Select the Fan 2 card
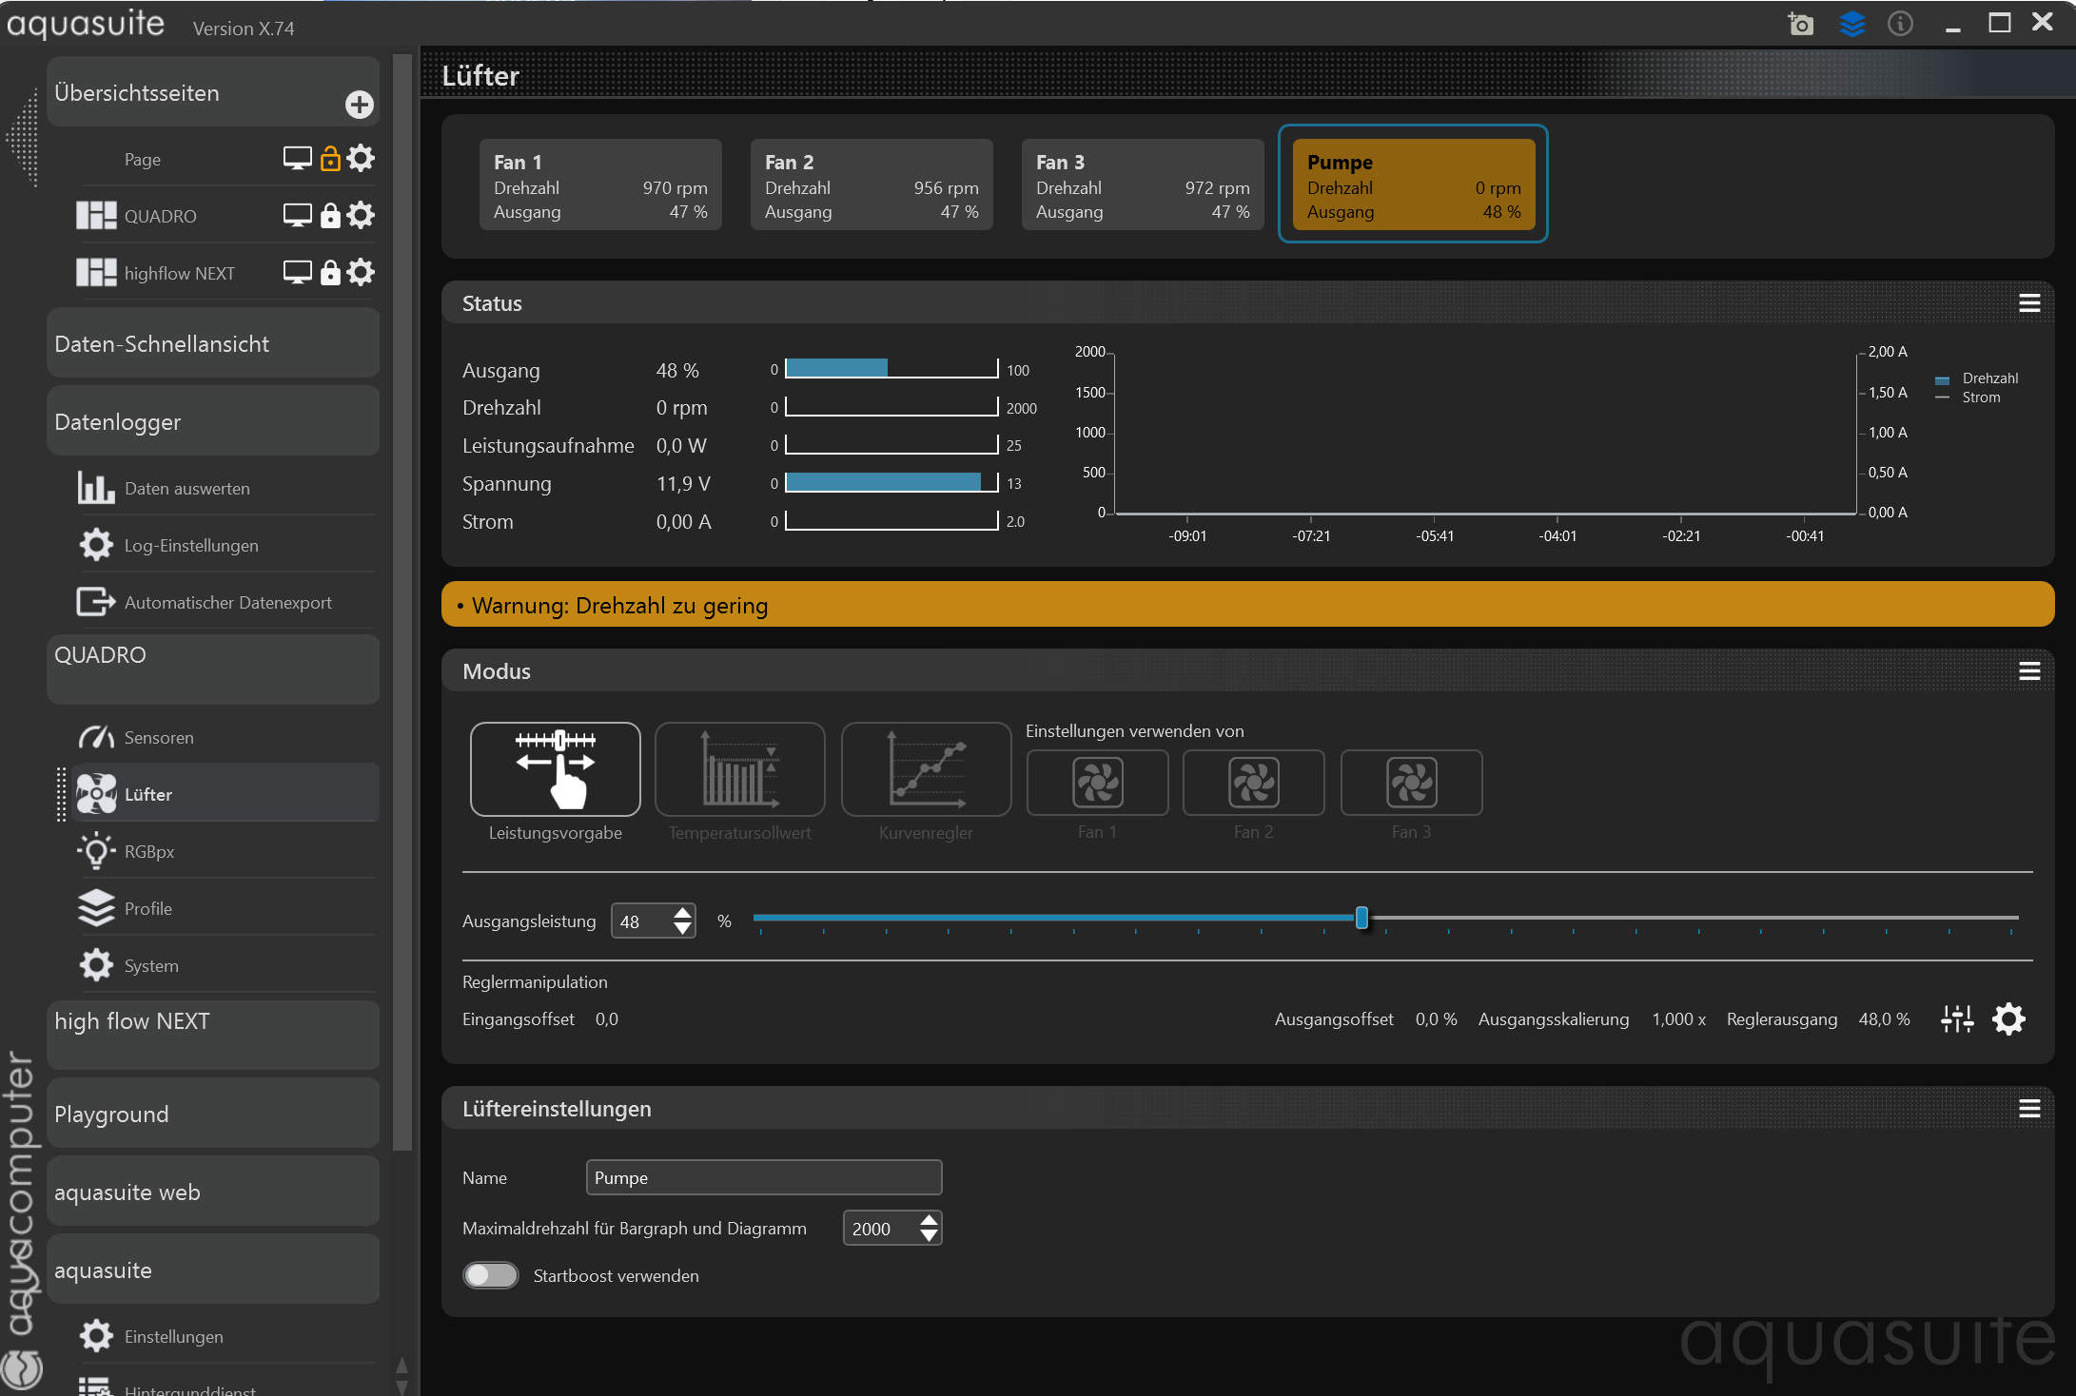The image size is (2076, 1396). click(x=872, y=184)
